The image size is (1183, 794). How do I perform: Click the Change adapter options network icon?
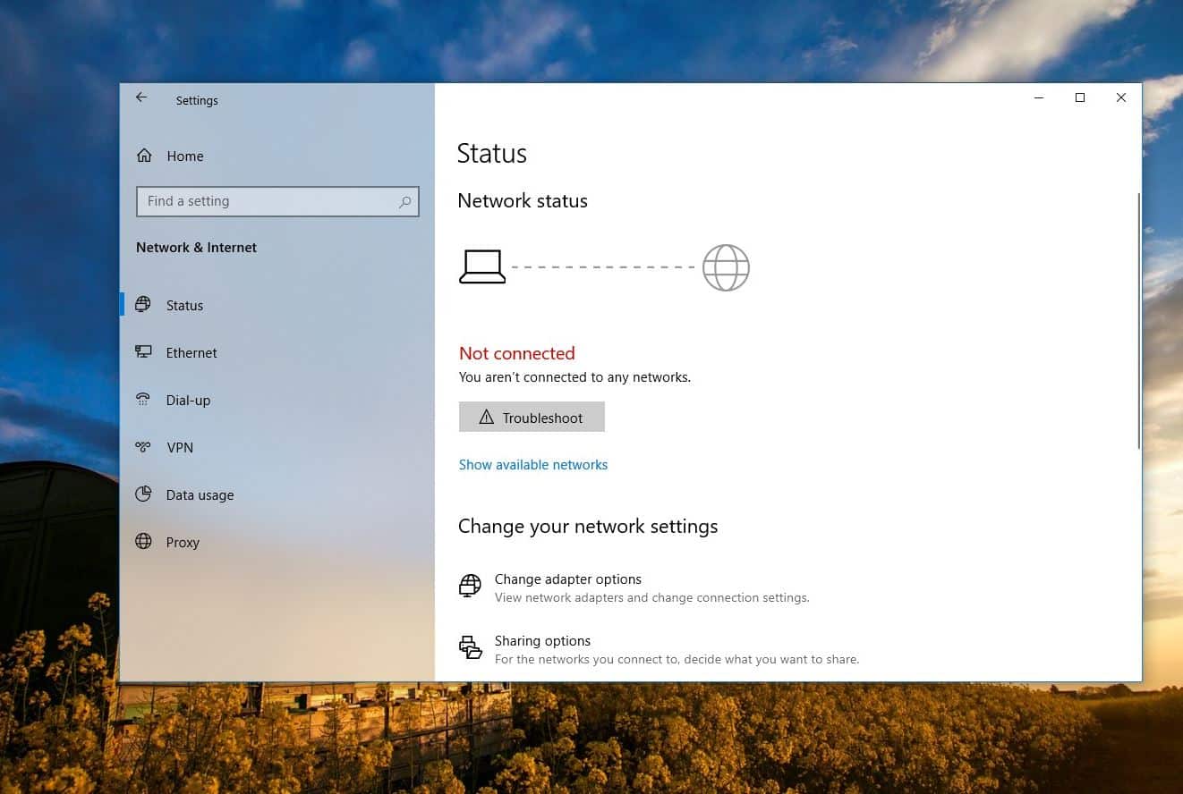(470, 586)
